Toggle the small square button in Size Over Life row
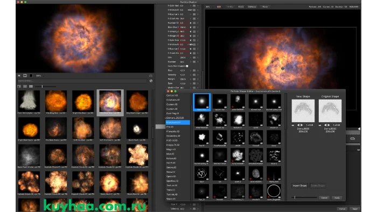The height and width of the screenshot is (212, 377). (x=194, y=27)
